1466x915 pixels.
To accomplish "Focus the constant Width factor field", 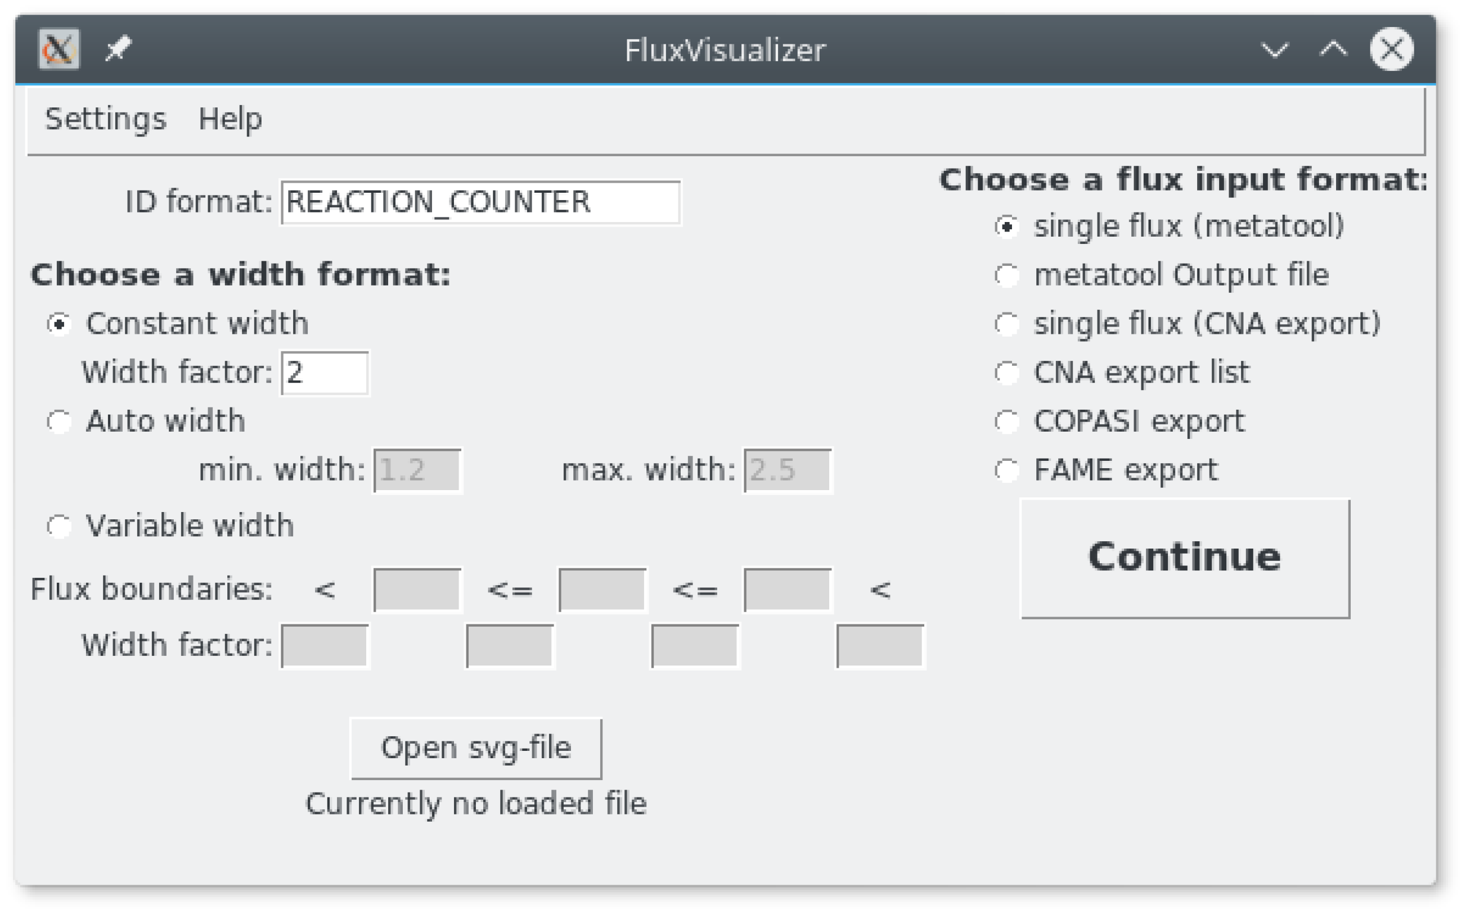I will pyautogui.click(x=325, y=373).
